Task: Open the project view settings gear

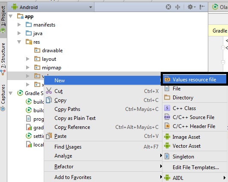Action: tap(191, 7)
